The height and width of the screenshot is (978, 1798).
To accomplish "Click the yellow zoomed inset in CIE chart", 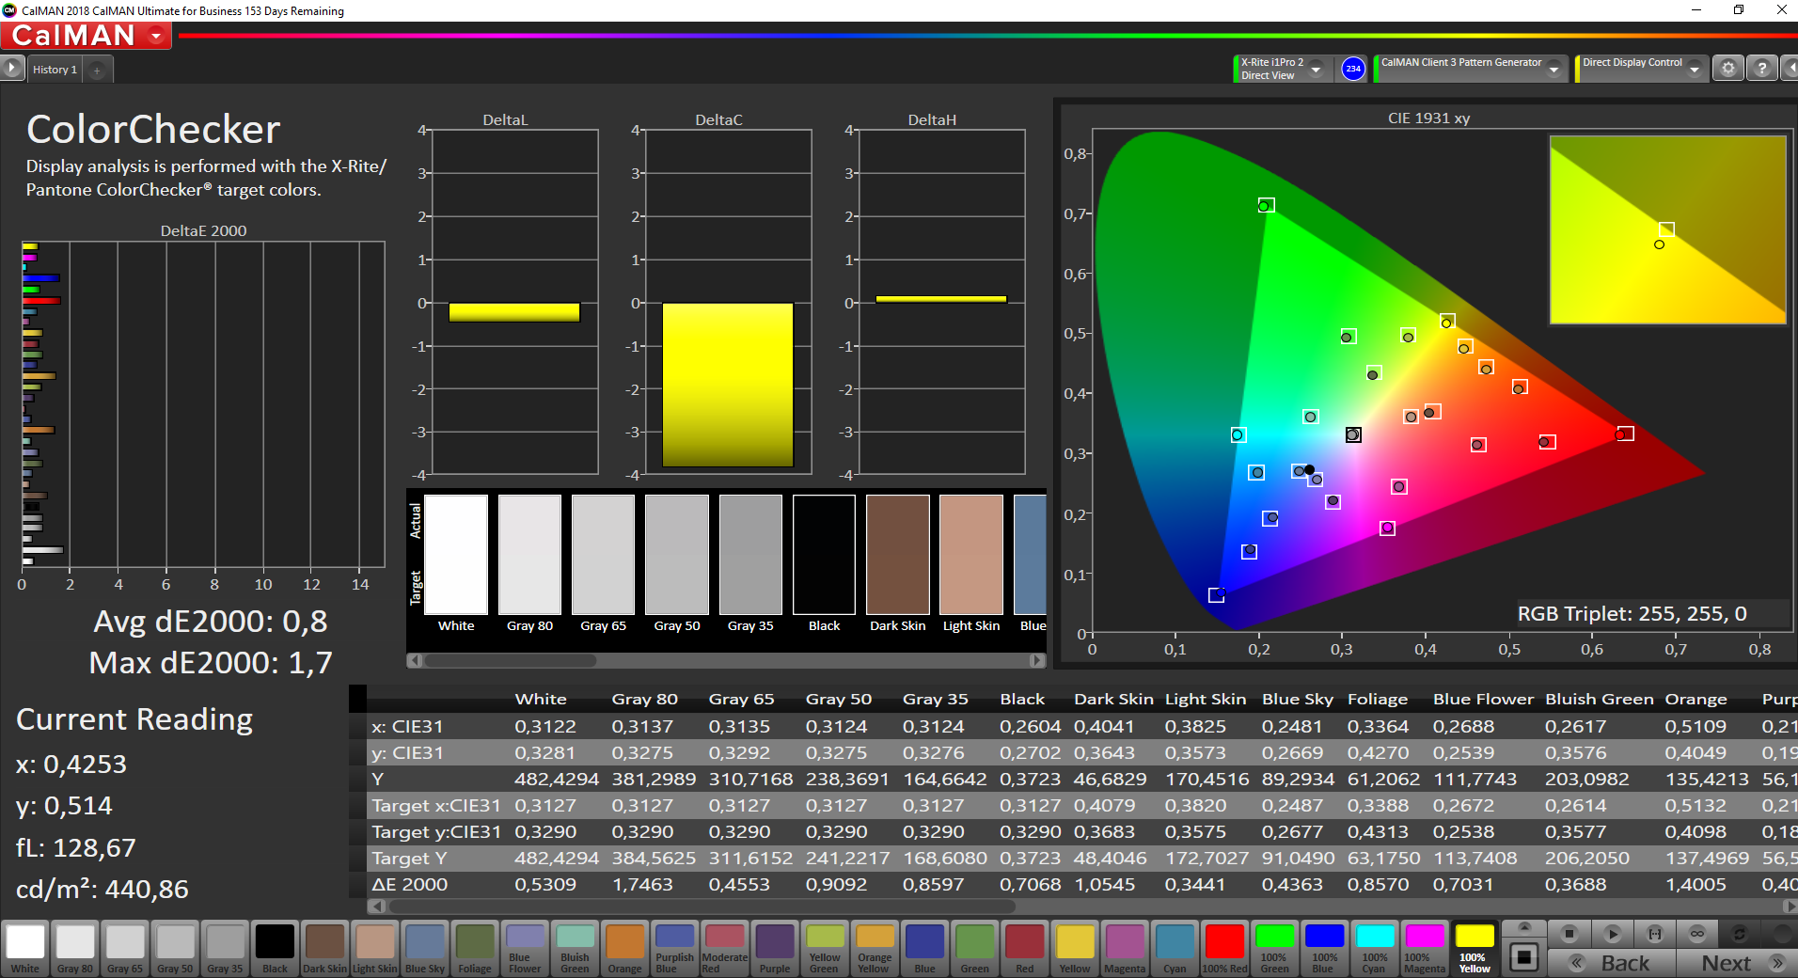I will pyautogui.click(x=1667, y=229).
